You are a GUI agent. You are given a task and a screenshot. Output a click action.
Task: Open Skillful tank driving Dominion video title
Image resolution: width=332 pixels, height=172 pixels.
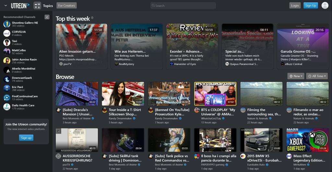(x=125, y=158)
